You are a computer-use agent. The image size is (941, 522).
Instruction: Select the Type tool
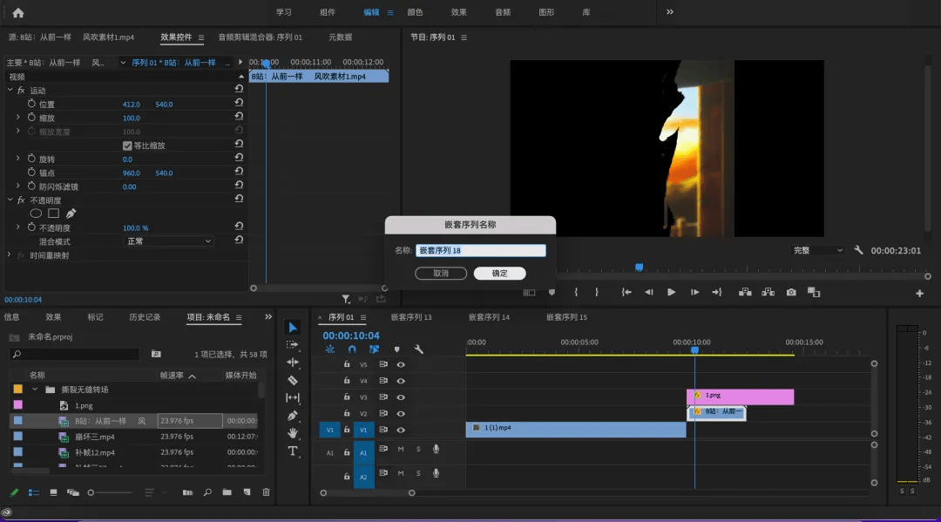pyautogui.click(x=293, y=451)
